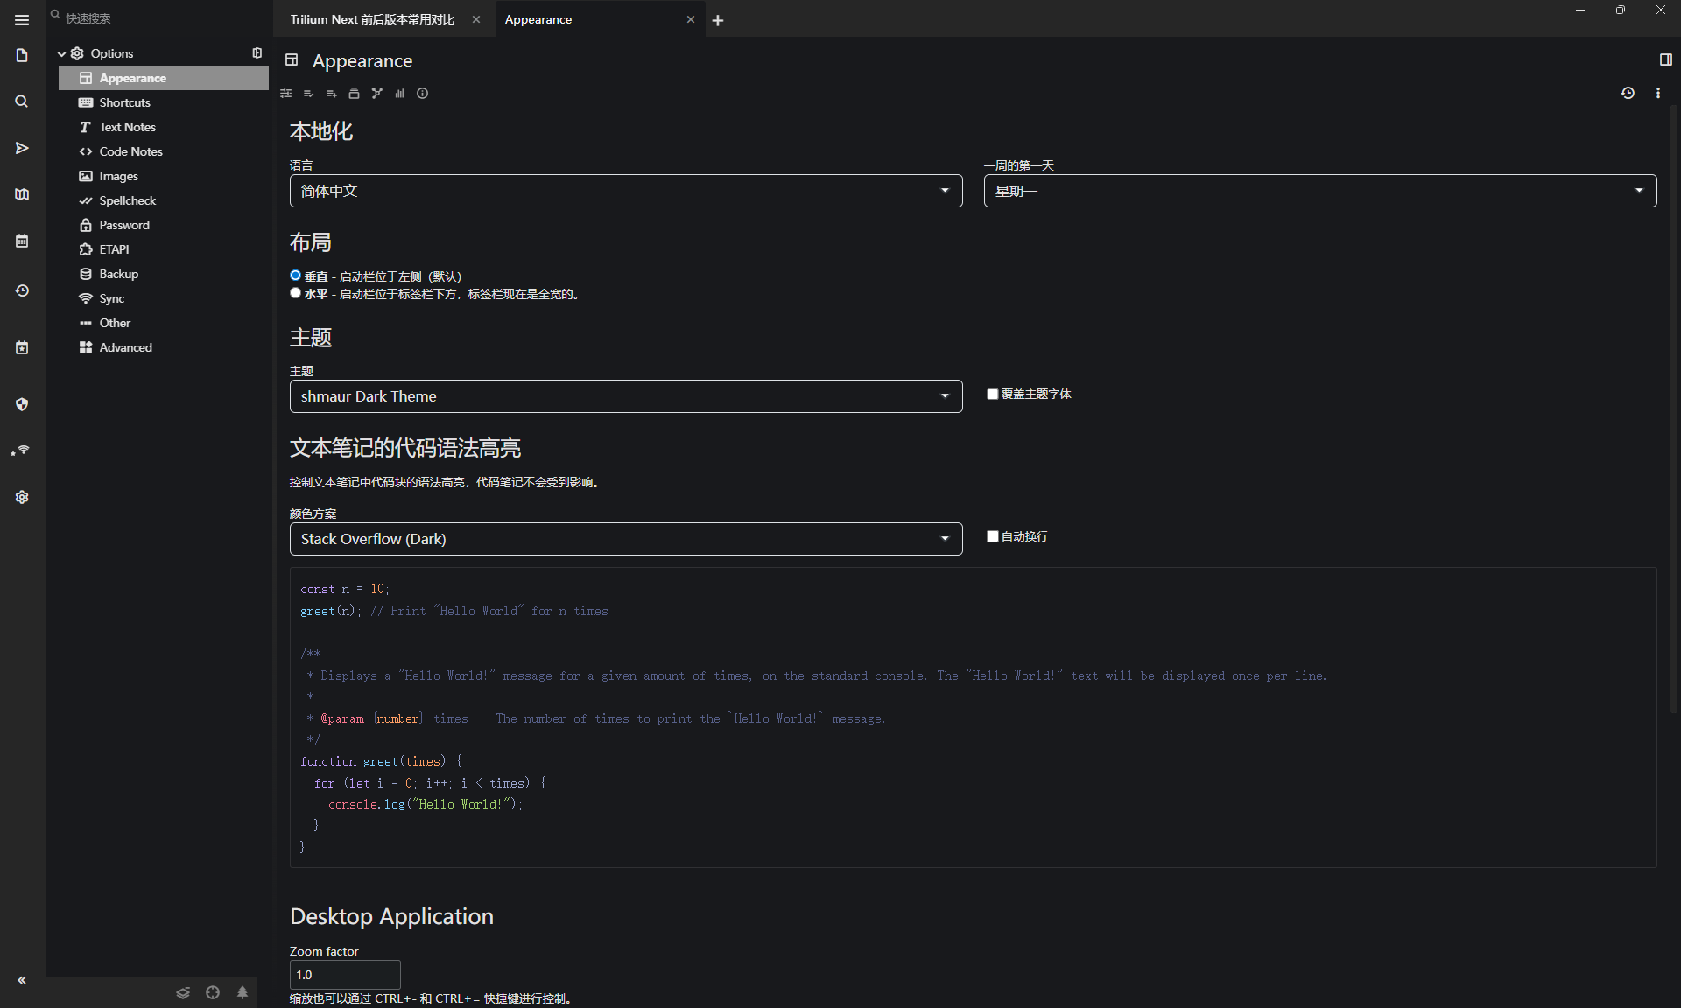Screen dimensions: 1681x1008
Task: Open the Stack Overflow (Dark) color scheme dropdown
Action: click(625, 539)
